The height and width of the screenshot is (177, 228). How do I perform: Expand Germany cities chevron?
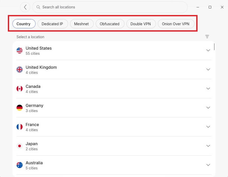point(208,107)
